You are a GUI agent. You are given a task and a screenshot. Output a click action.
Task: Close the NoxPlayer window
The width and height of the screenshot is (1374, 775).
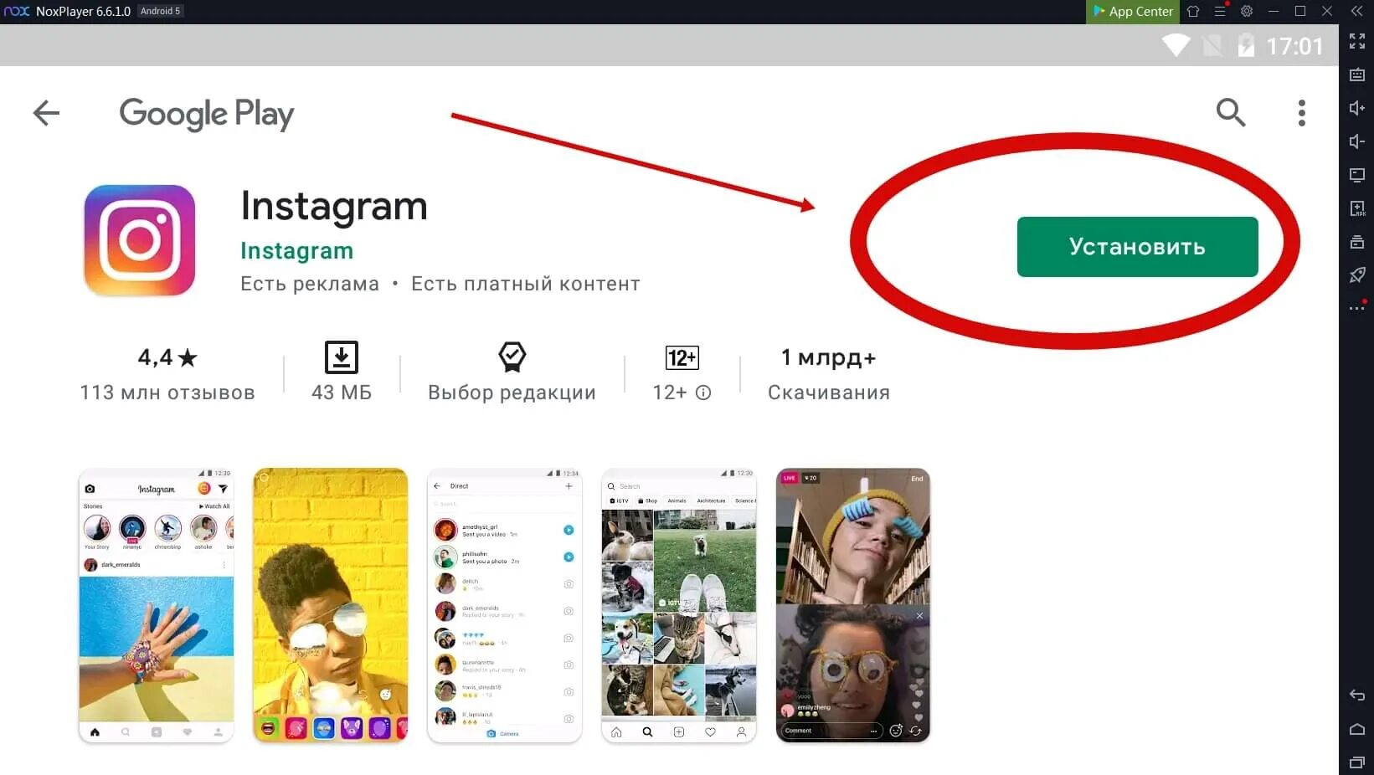(x=1327, y=12)
